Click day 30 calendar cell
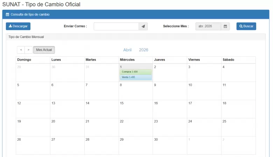The image size is (273, 157). (170, 145)
